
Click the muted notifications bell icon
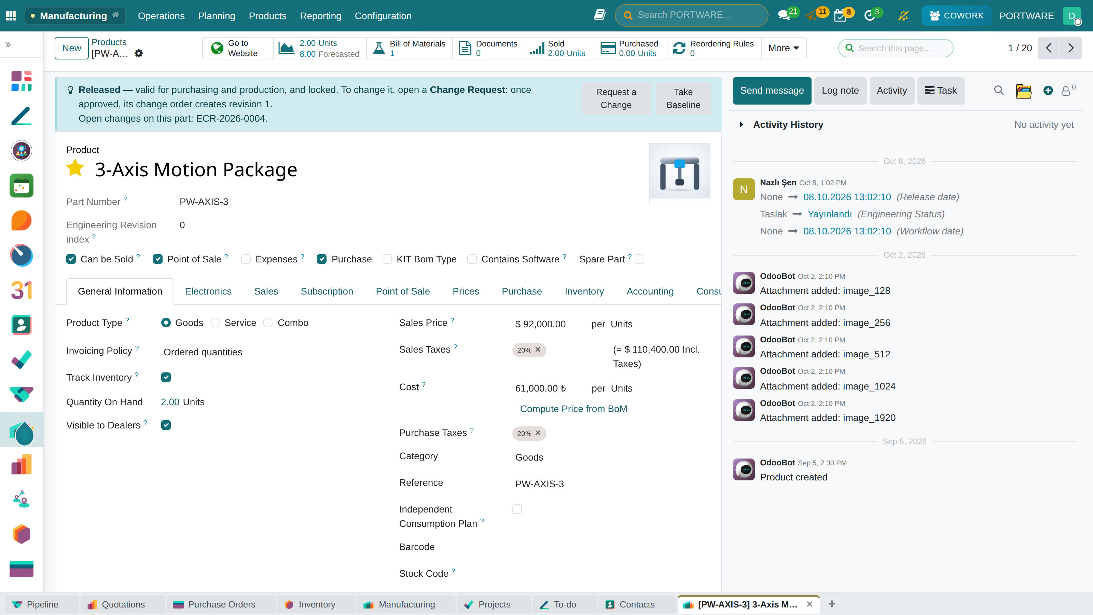click(x=903, y=16)
